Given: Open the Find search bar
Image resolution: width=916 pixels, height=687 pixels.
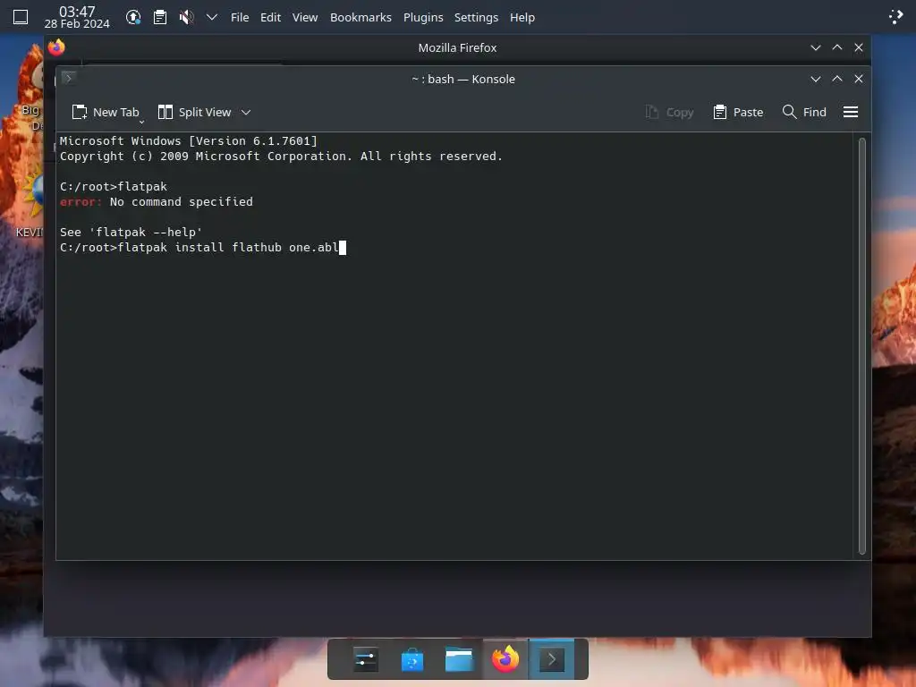Looking at the screenshot, I should tap(804, 112).
